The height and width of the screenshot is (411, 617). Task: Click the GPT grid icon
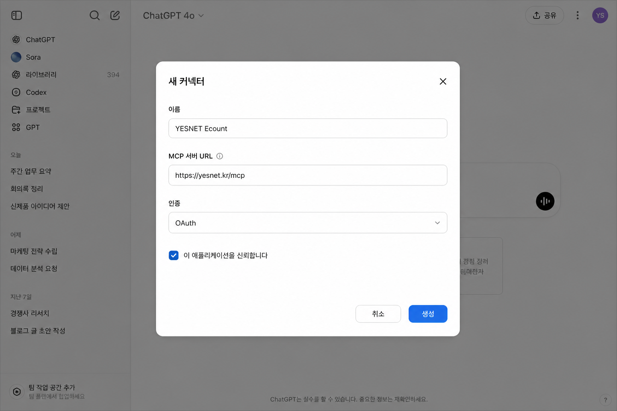(16, 127)
